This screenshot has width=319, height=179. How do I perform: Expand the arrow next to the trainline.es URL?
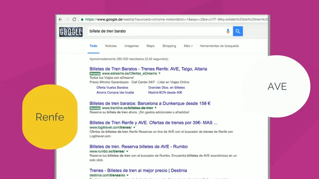tap(156, 108)
